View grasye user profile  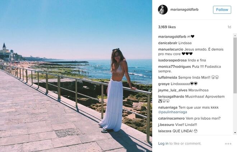pos(164,84)
